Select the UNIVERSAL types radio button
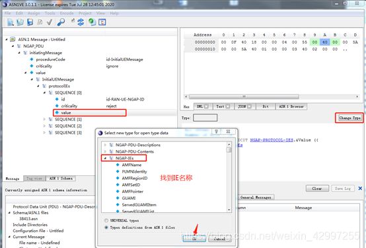 (x=106, y=220)
